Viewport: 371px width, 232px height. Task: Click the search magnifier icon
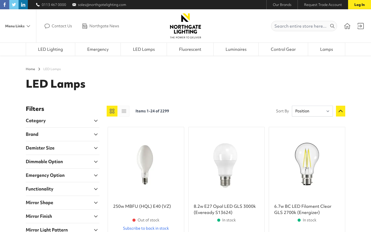tap(332, 26)
